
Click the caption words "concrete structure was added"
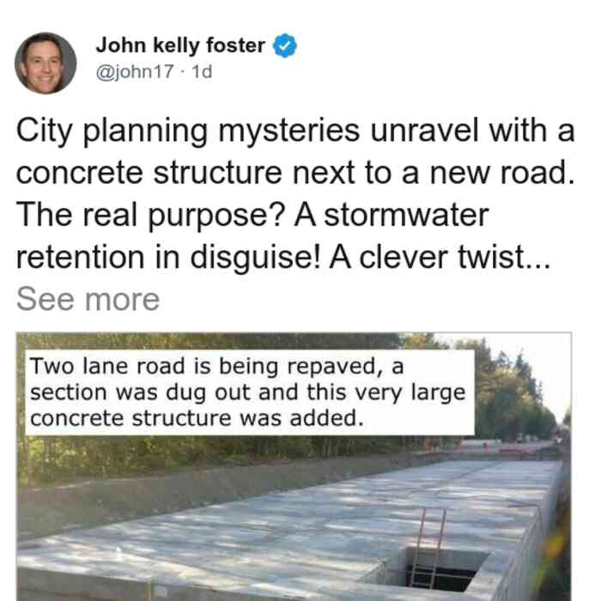point(197,418)
